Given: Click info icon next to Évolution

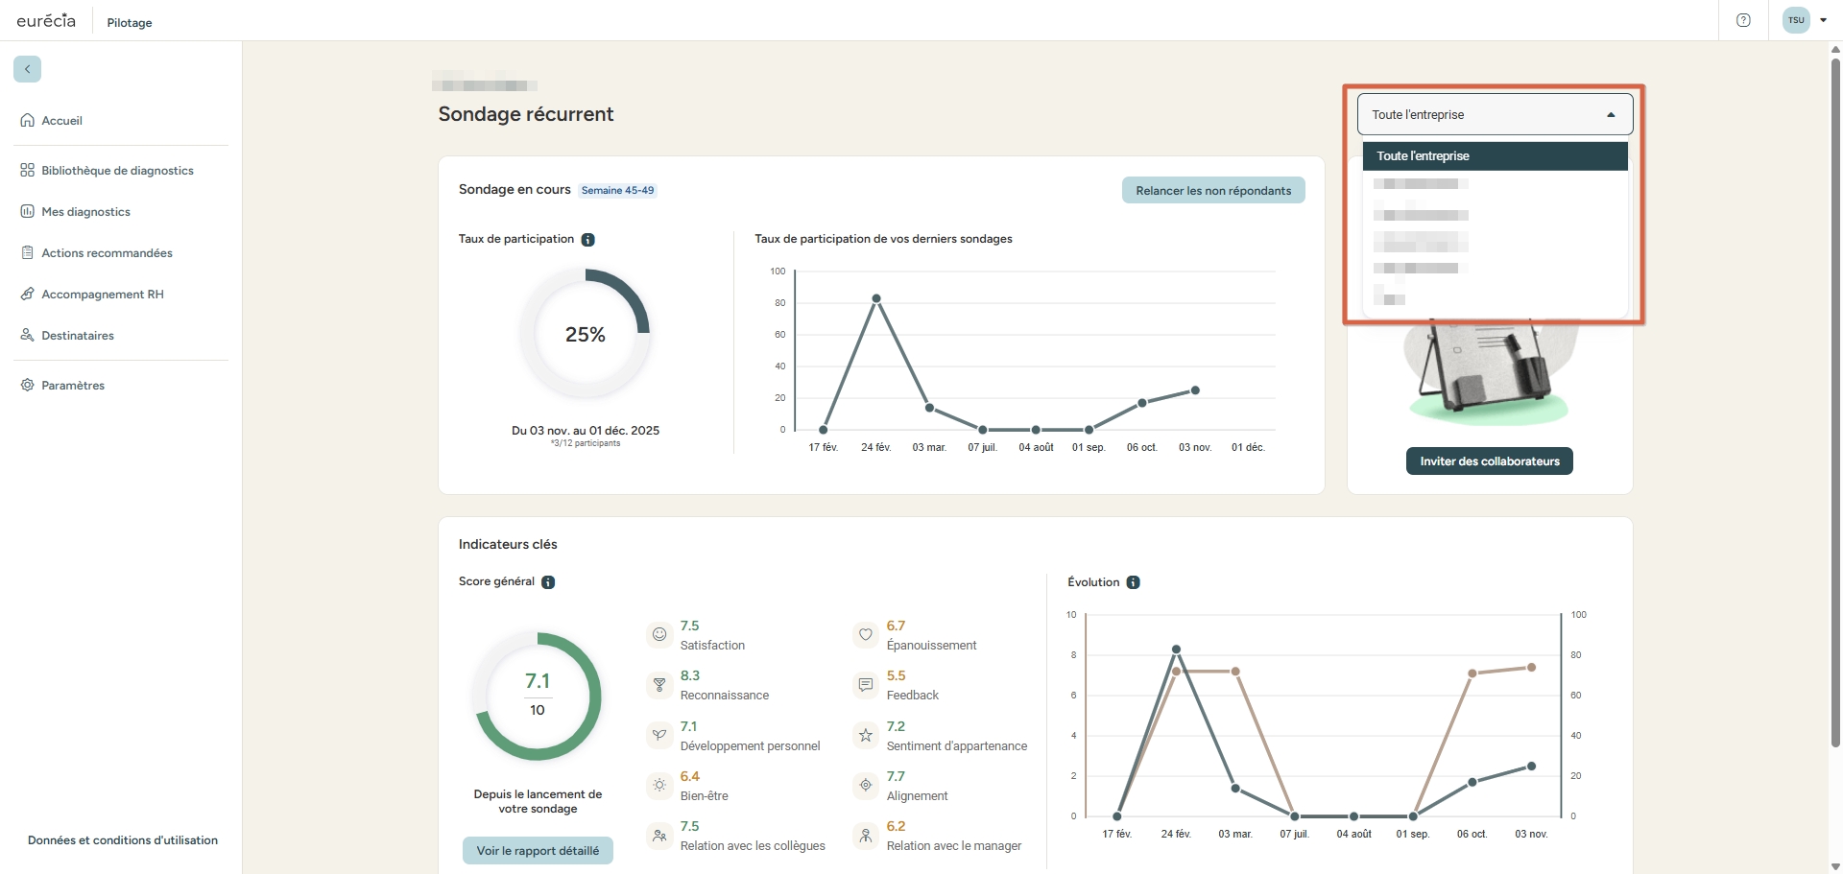Looking at the screenshot, I should 1133,582.
